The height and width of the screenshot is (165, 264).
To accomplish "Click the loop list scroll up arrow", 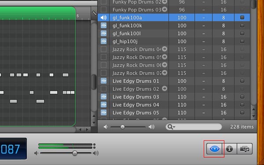I will click(x=254, y=110).
